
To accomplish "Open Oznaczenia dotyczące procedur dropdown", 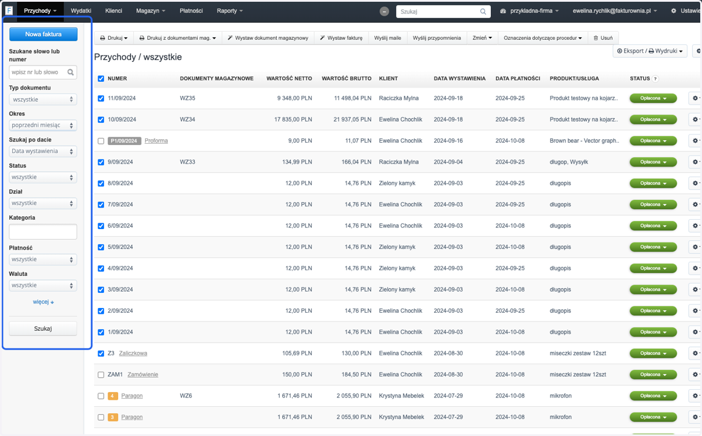I will (543, 38).
